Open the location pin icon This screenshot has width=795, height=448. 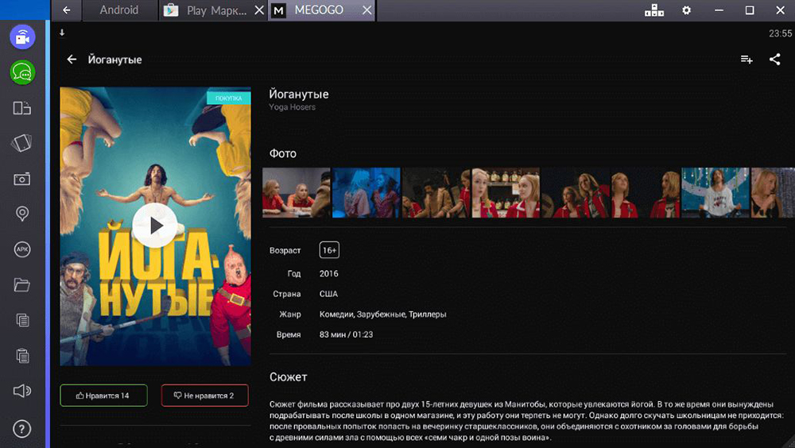(21, 214)
